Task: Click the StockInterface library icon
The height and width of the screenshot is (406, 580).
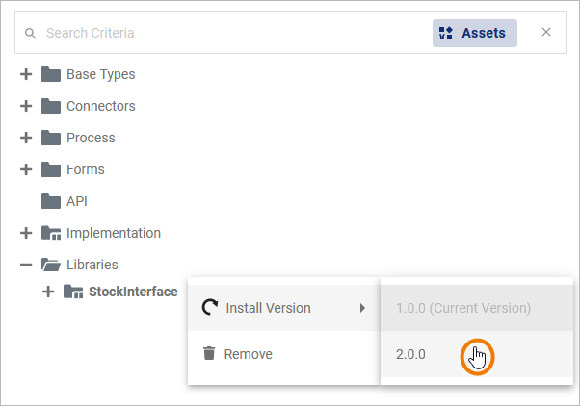Action: pos(73,292)
